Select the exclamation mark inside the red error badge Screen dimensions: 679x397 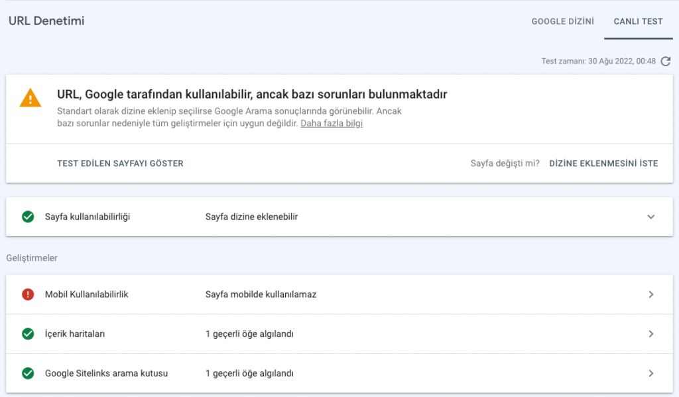click(x=28, y=294)
